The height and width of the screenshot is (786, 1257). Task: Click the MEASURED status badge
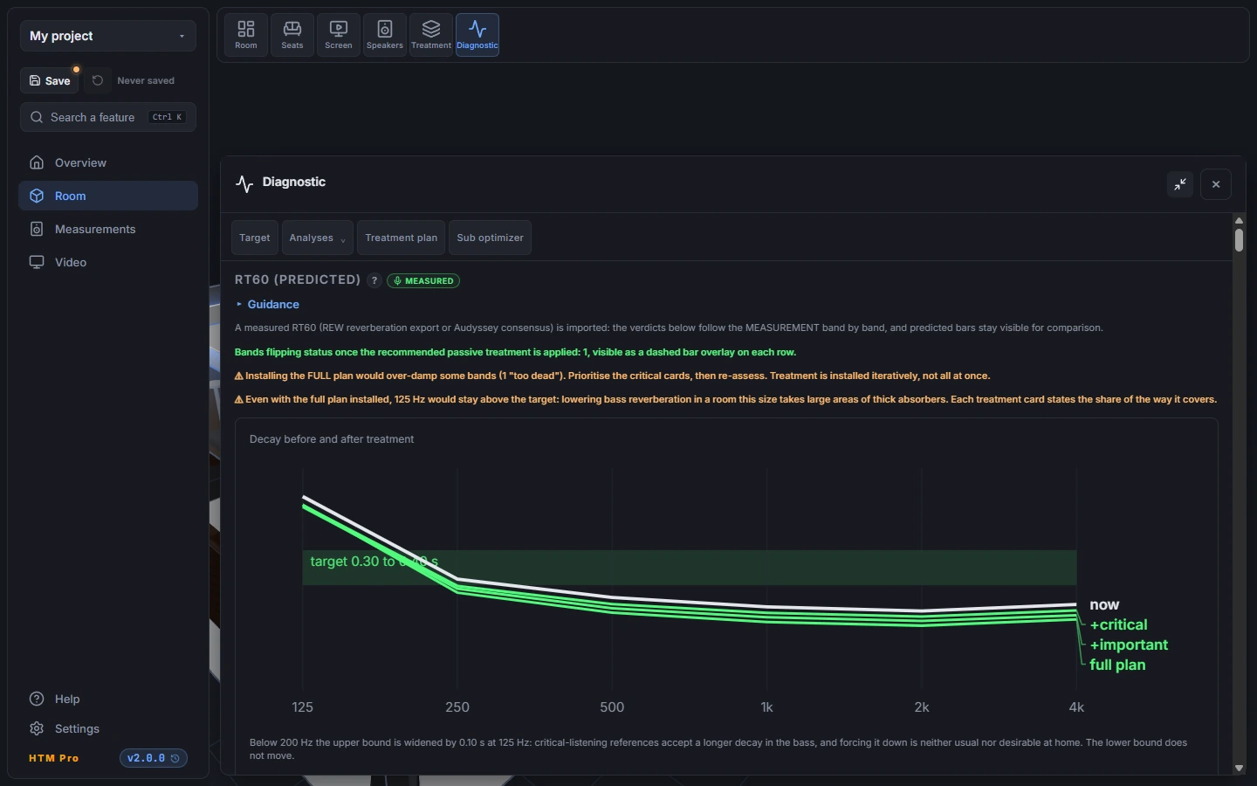point(423,280)
